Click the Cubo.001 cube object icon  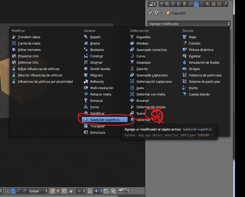click(168, 13)
